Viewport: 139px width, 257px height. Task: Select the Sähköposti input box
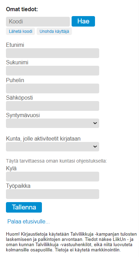pos(52,106)
